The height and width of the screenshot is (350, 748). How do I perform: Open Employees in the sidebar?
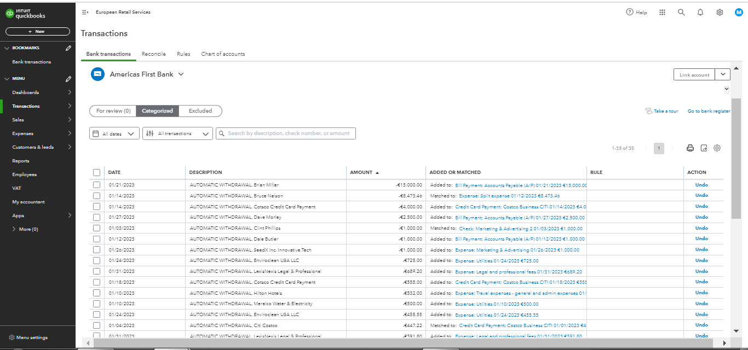coord(25,174)
